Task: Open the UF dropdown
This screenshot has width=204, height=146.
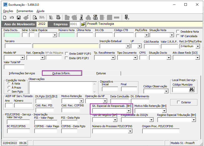Action: point(139,46)
